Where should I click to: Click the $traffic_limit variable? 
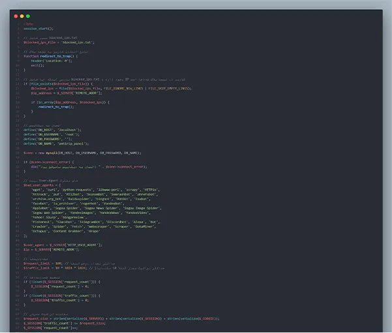point(37,268)
